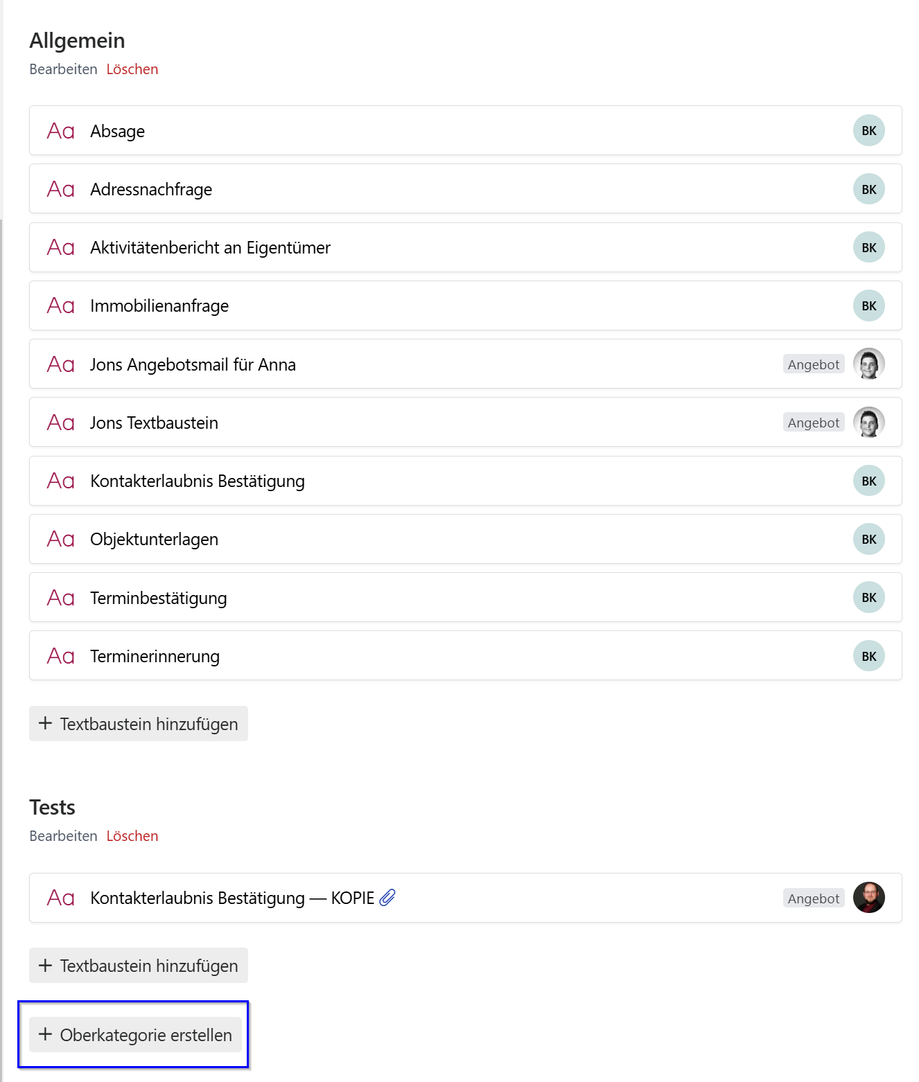Viewport: 919px width, 1082px height.
Task: Add a Textbaustein to the Allgemein category
Action: tap(139, 724)
